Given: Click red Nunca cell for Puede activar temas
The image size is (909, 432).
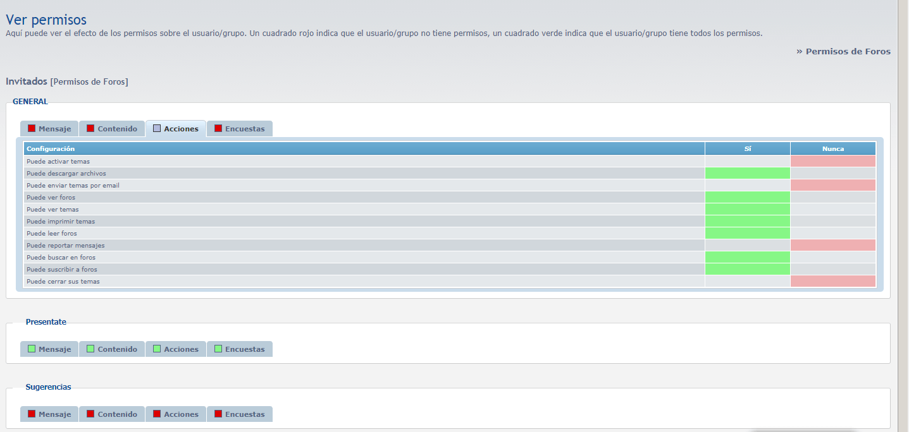Looking at the screenshot, I should pyautogui.click(x=832, y=161).
